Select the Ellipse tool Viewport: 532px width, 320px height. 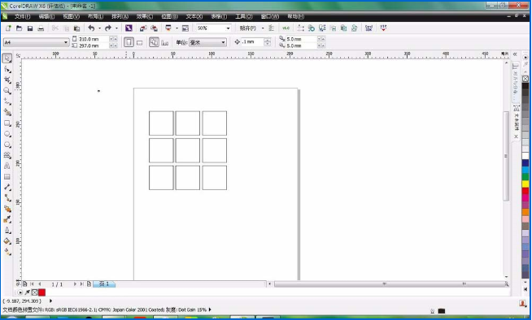[7, 134]
